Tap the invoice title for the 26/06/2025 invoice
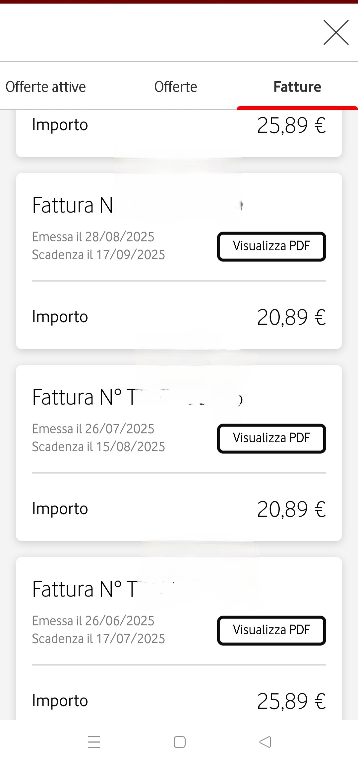358x764 pixels. pyautogui.click(x=84, y=589)
